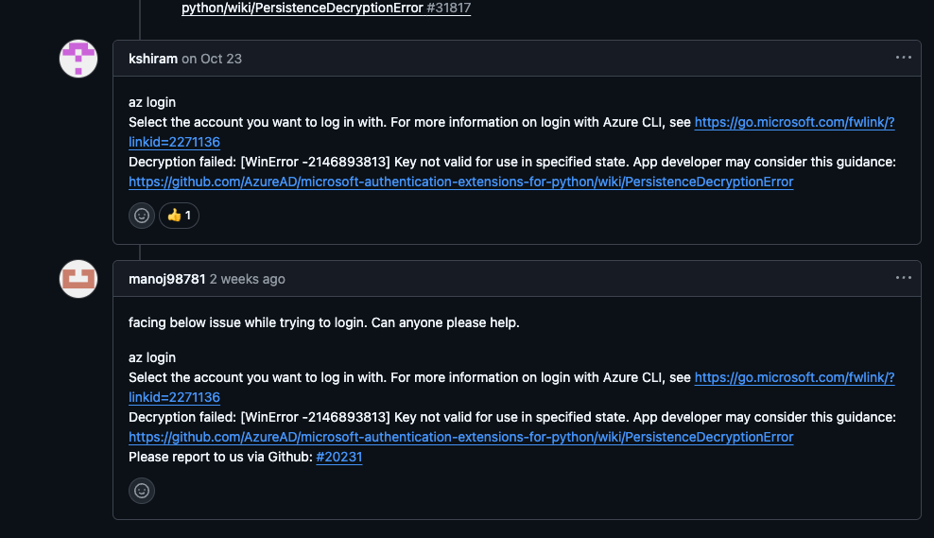934x538 pixels.
Task: Click '2 weeks ago' comment timestamp
Action: (x=247, y=280)
